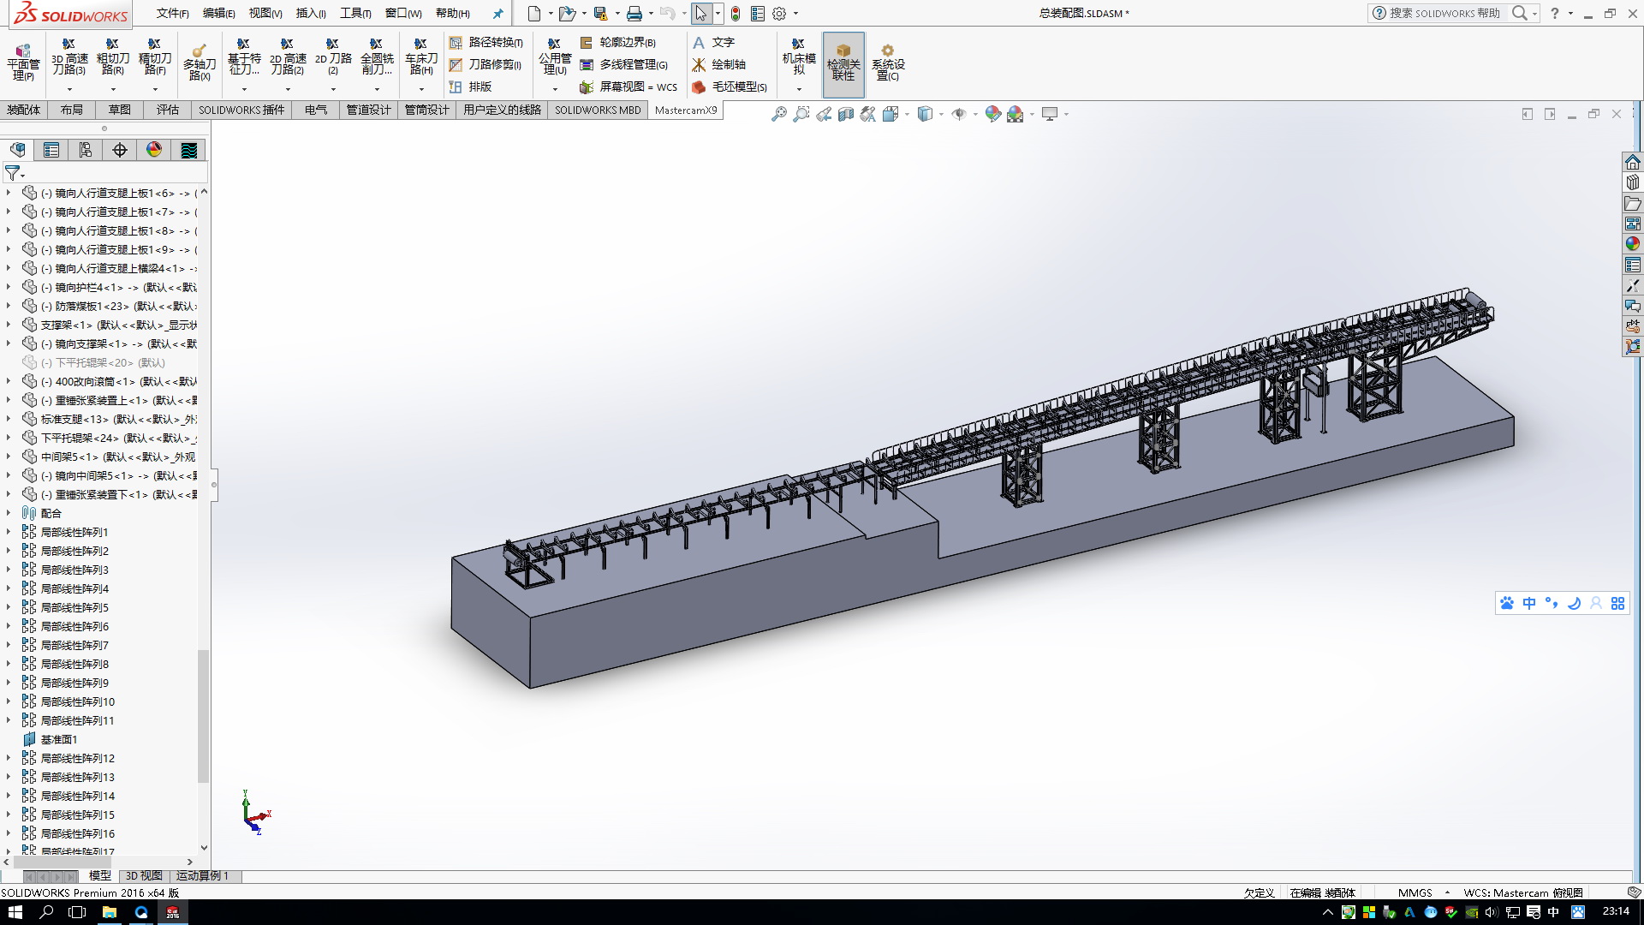Open the SOLIDWORKS home resources icon
Viewport: 1644px width, 925px height.
pyautogui.click(x=1633, y=162)
